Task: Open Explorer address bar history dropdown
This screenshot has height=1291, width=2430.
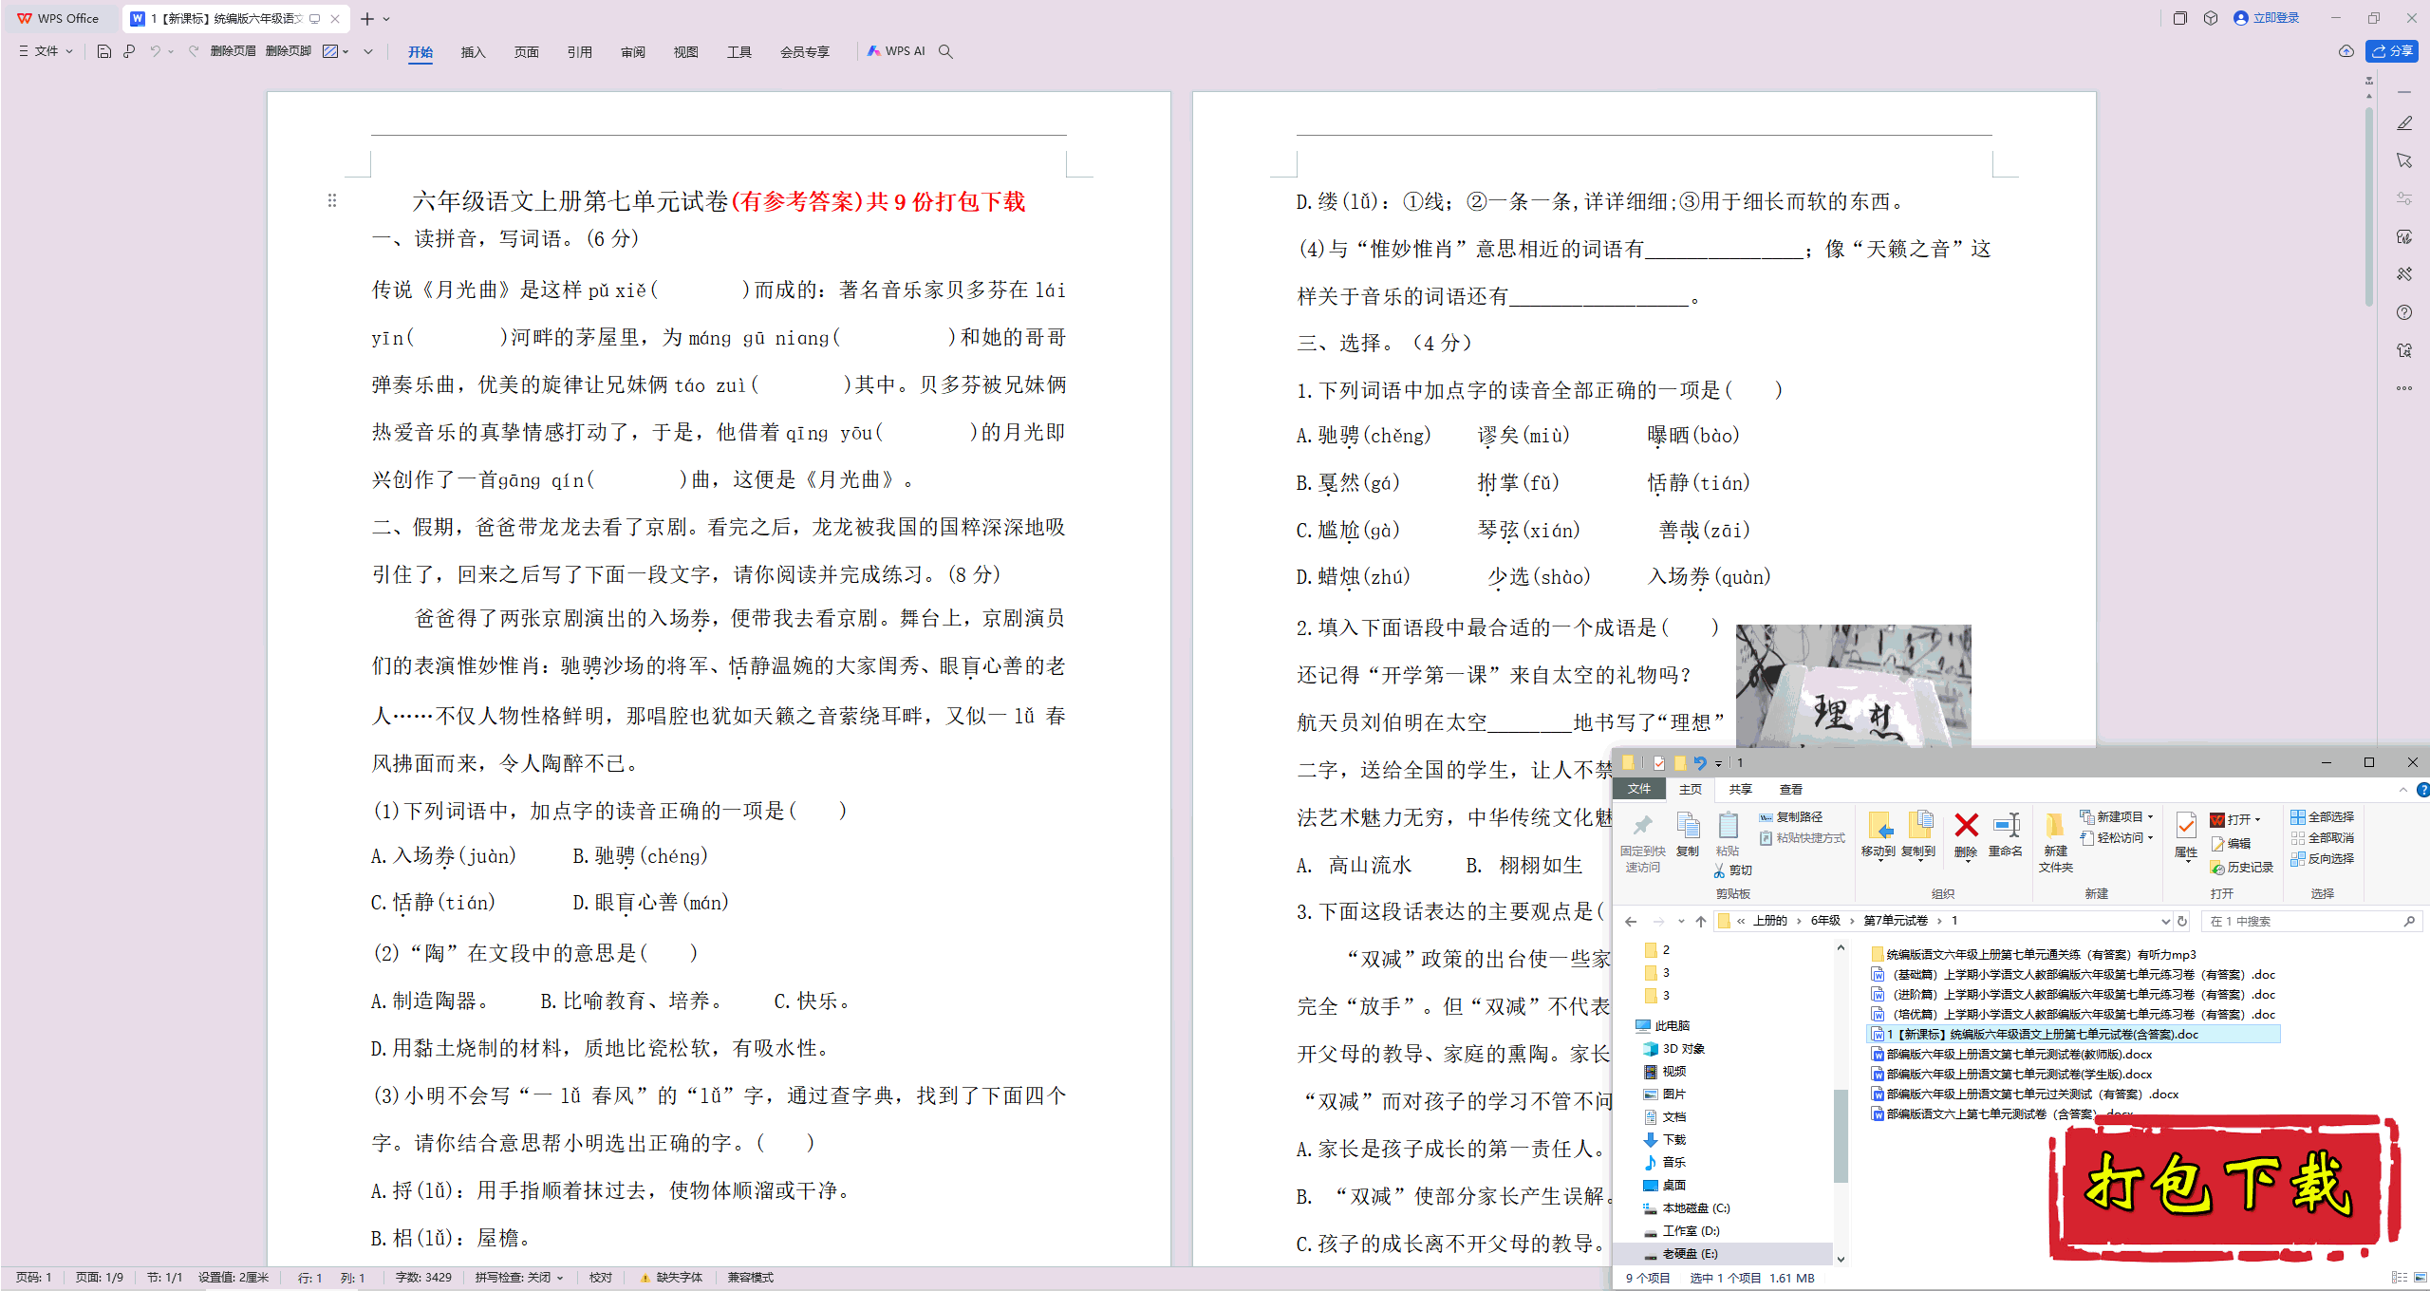Action: click(2164, 921)
